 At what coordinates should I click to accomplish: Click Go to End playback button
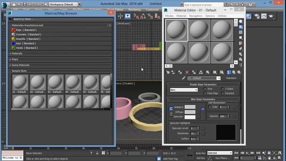[258, 153]
